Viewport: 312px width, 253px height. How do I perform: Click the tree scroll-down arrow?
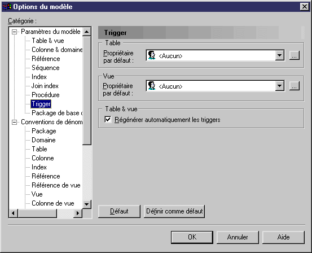(86, 204)
